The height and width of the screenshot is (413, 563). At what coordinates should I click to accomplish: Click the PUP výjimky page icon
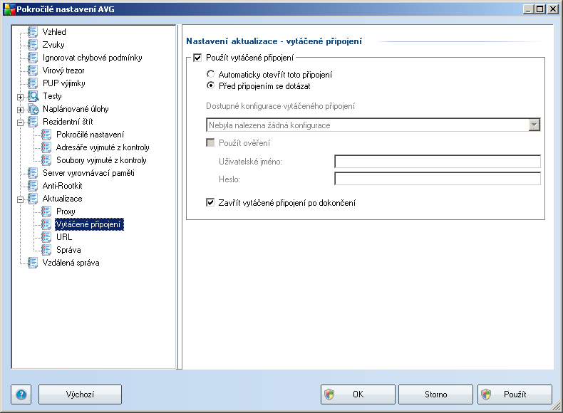(x=33, y=83)
